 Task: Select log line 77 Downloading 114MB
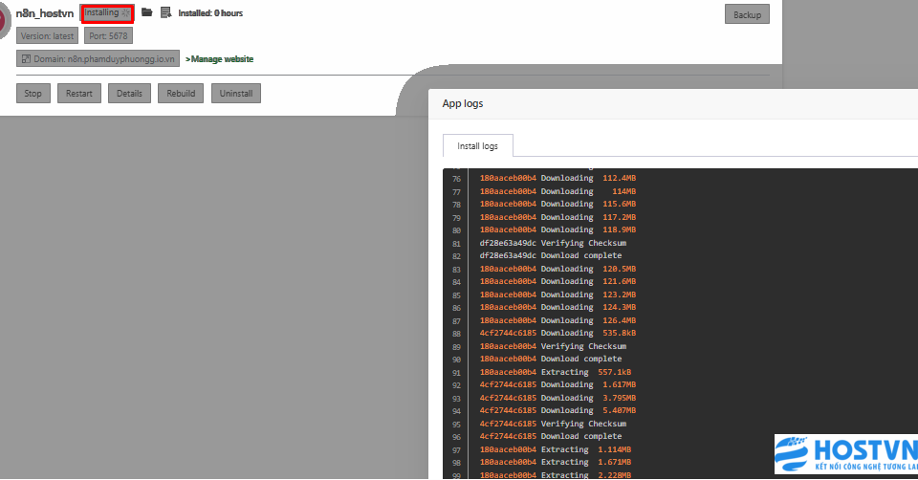[557, 191]
